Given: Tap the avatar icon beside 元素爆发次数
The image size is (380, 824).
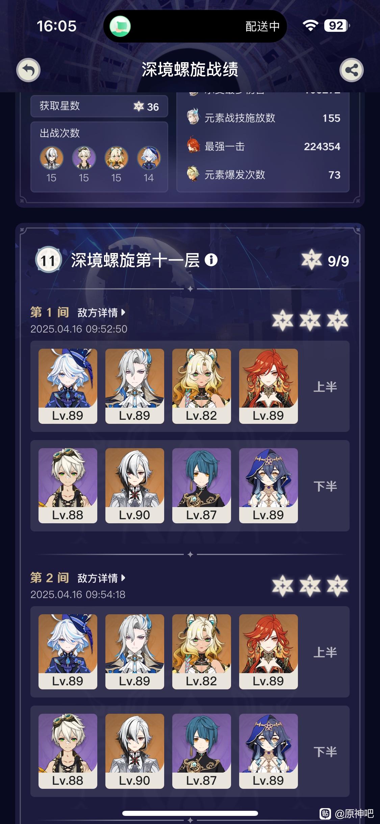Looking at the screenshot, I should click(193, 174).
